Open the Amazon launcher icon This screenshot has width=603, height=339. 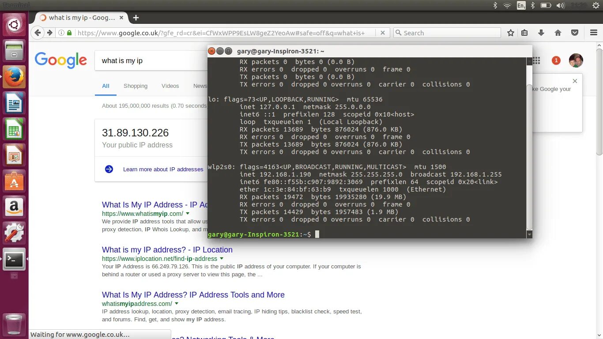click(15, 207)
